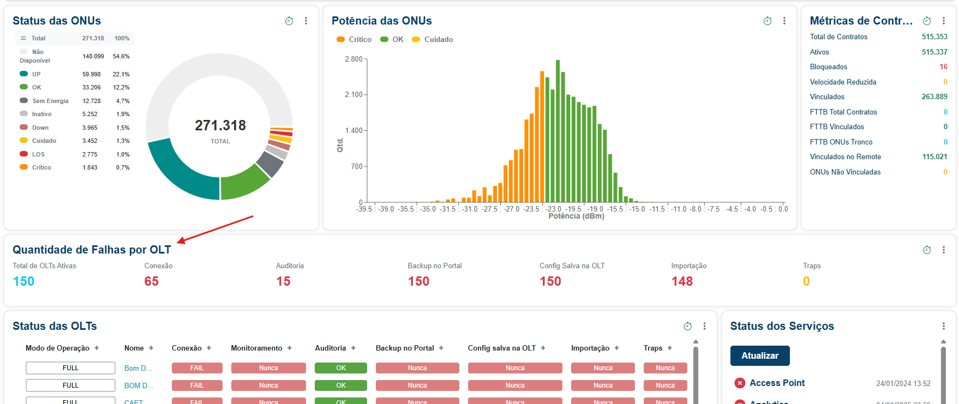Expand the Modo de Operação column plus icon
Screen dimensions: 959x404
pyautogui.click(x=97, y=348)
